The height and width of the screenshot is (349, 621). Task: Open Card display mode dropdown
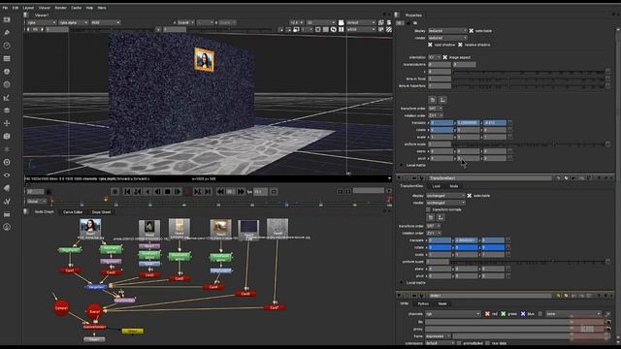click(x=447, y=30)
